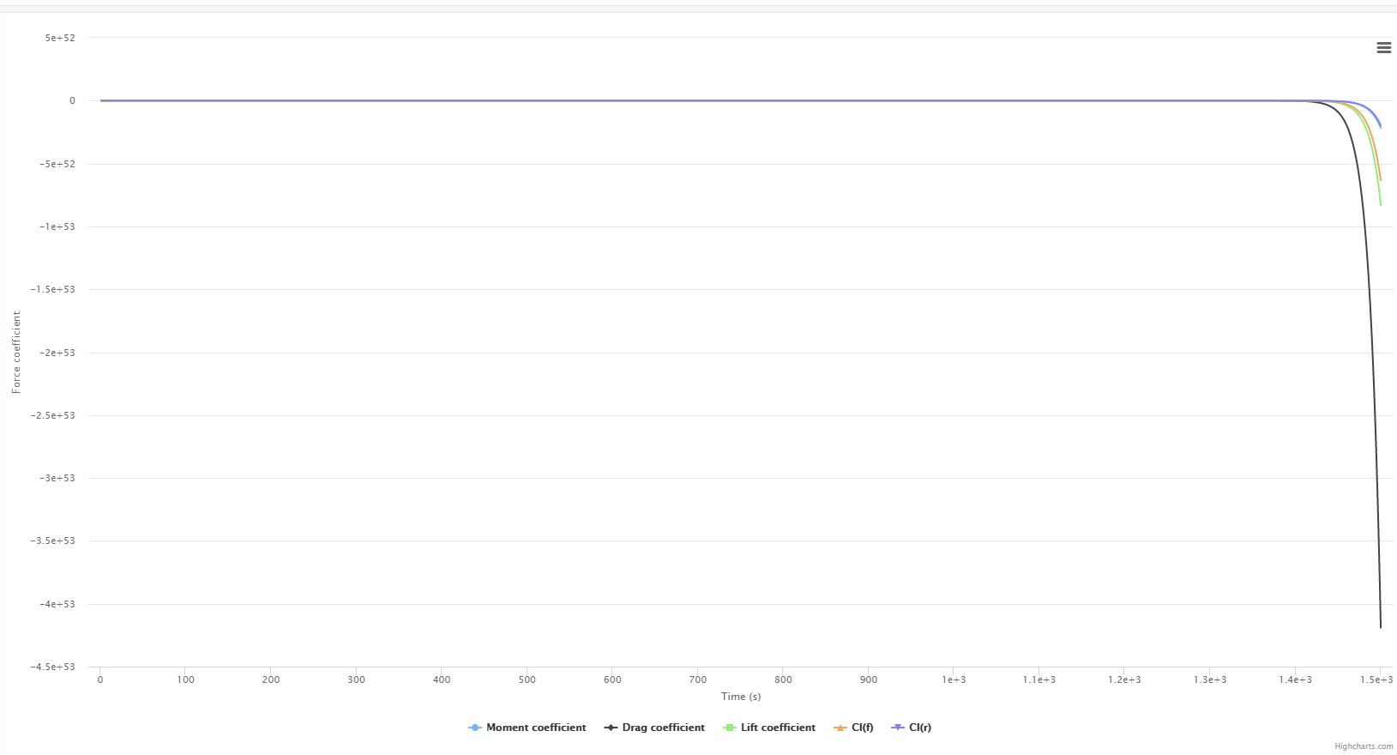Click the 500 tick label on the time axis

tap(527, 679)
